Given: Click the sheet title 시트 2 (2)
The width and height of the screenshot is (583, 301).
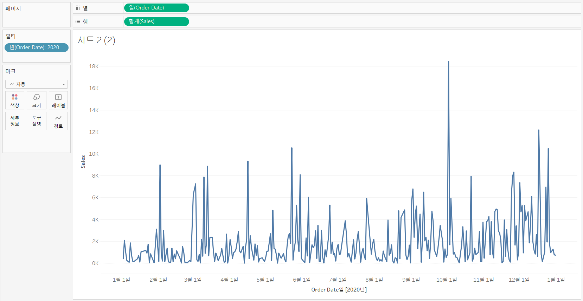Looking at the screenshot, I should (x=96, y=40).
